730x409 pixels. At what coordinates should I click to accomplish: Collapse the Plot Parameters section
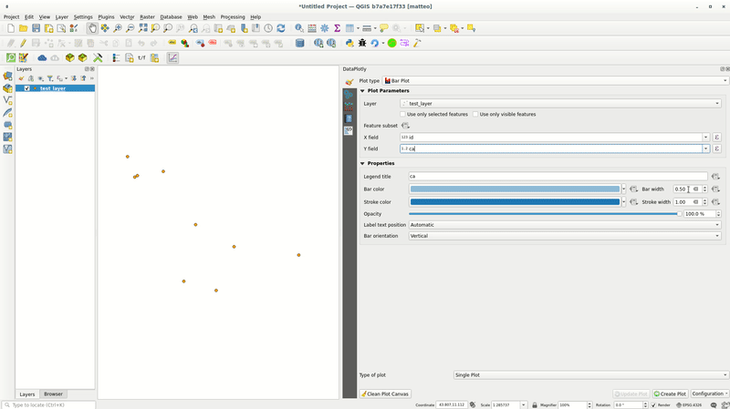pyautogui.click(x=362, y=91)
